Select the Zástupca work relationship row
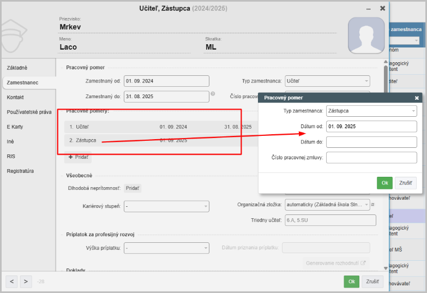 tap(87, 141)
